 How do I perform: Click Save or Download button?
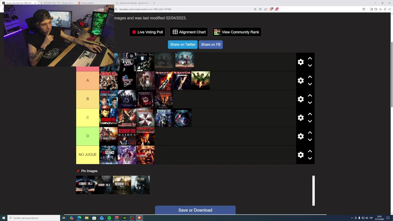[x=195, y=210]
